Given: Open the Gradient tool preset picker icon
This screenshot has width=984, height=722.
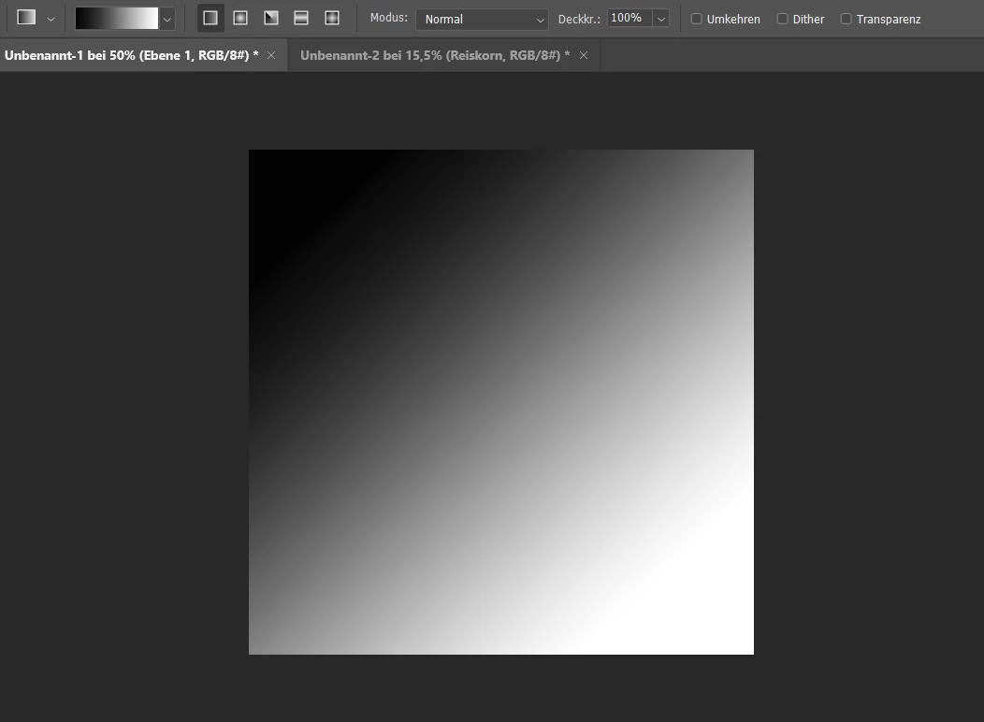Looking at the screenshot, I should [26, 18].
